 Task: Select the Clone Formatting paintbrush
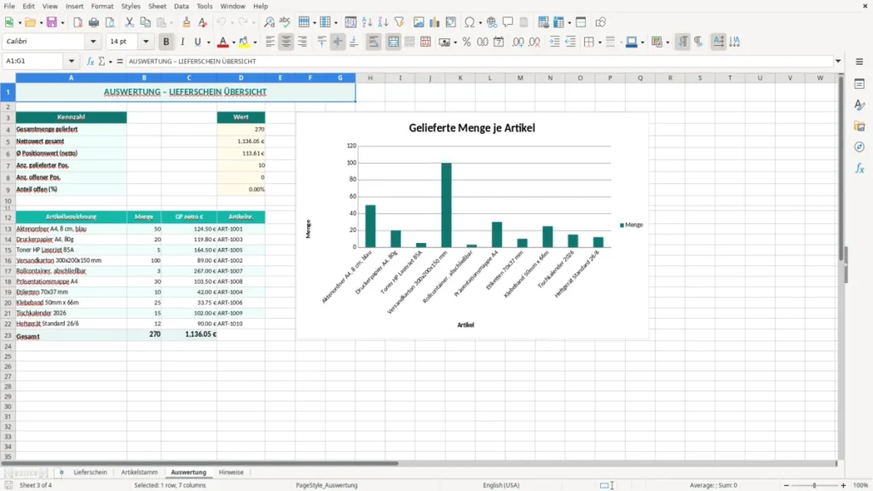[x=187, y=22]
